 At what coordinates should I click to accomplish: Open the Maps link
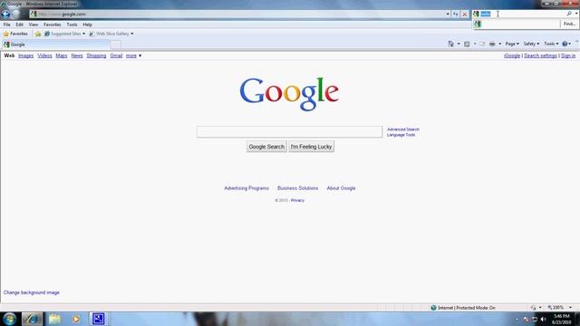[x=62, y=56]
